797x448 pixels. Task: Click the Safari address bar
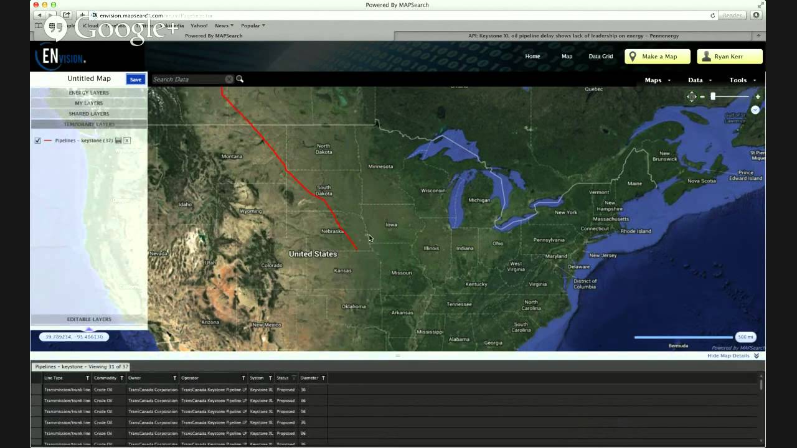[x=403, y=16]
